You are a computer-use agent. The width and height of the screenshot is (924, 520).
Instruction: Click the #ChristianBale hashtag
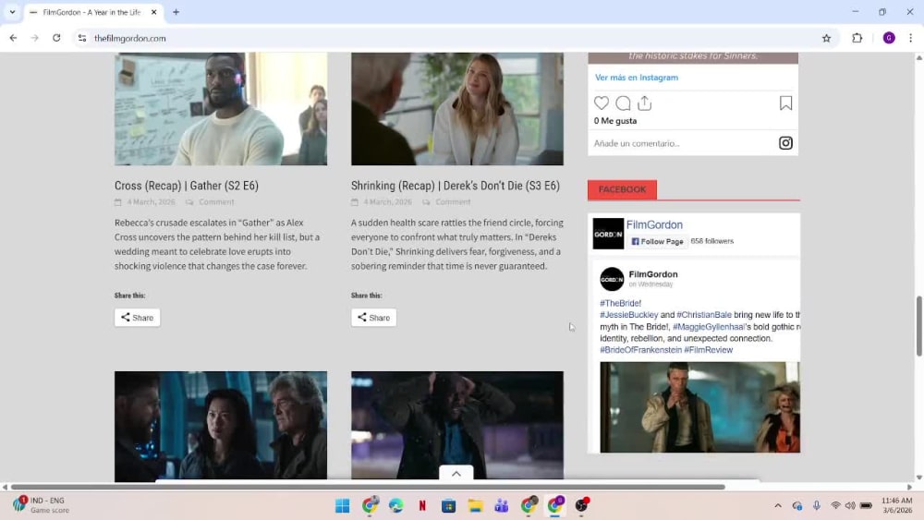click(x=703, y=315)
